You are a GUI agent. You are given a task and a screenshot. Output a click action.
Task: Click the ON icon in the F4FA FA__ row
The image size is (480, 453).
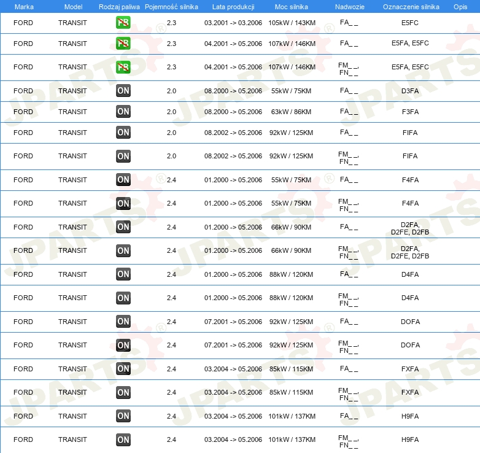click(123, 180)
